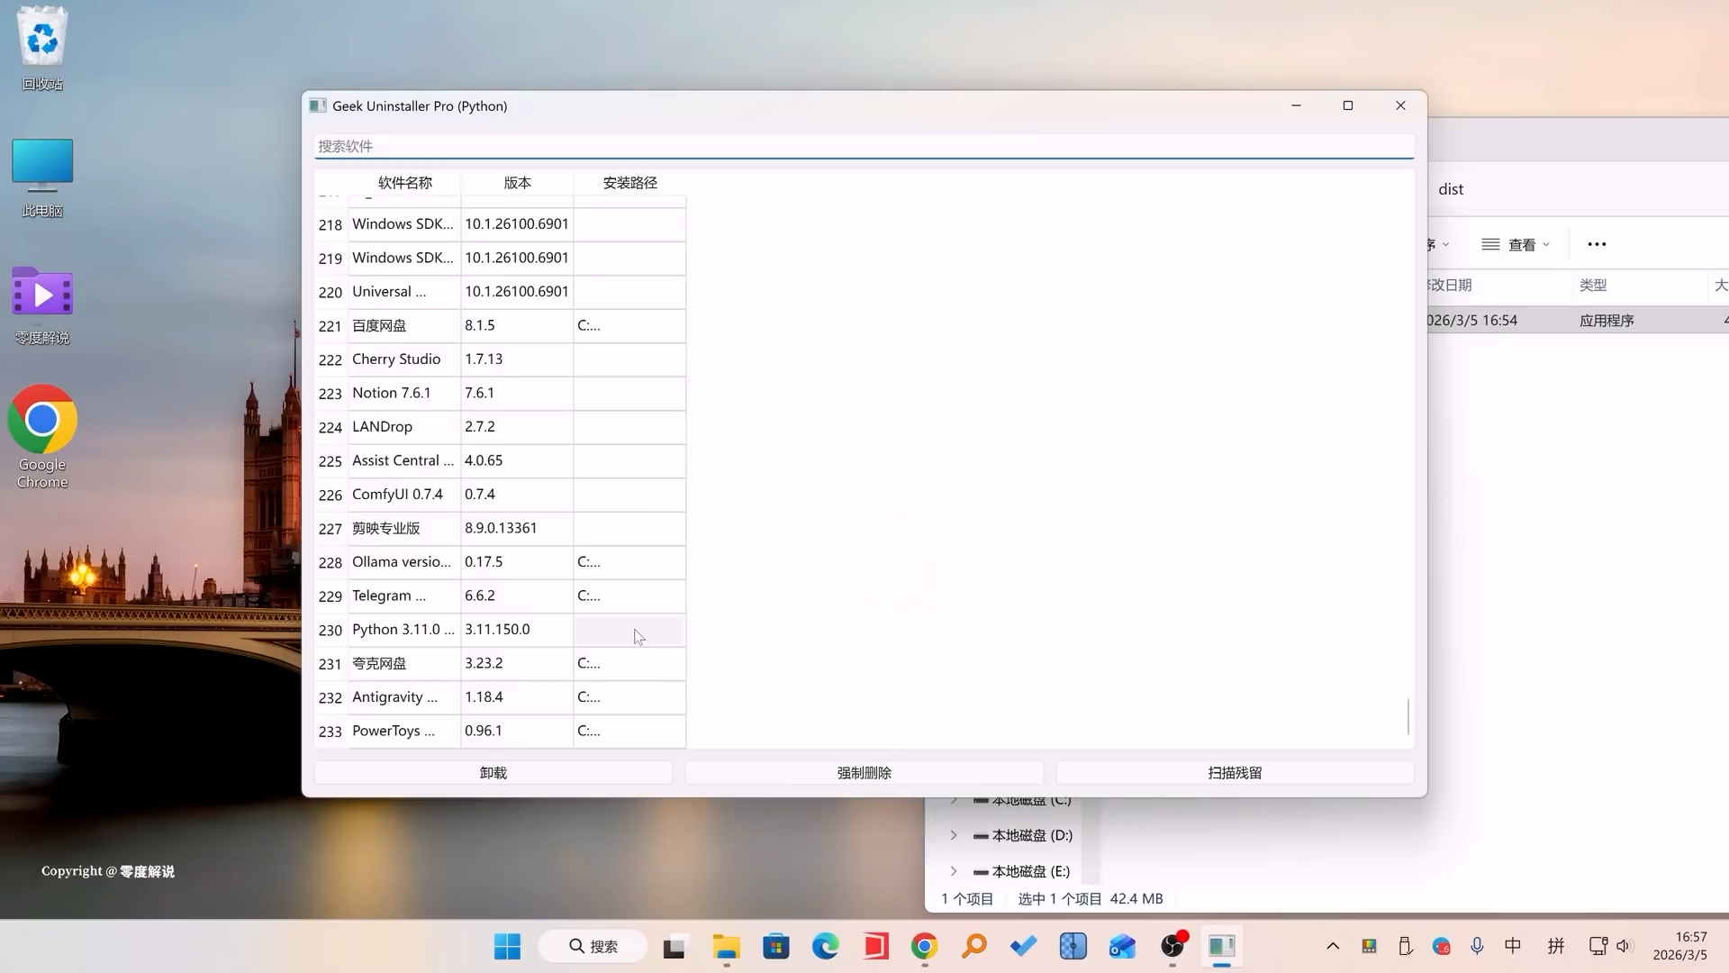Open Task View from the taskbar
The image size is (1729, 973).
coord(674,947)
